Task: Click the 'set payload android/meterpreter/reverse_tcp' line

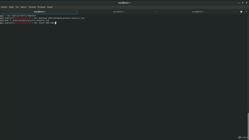Action: (42, 18)
